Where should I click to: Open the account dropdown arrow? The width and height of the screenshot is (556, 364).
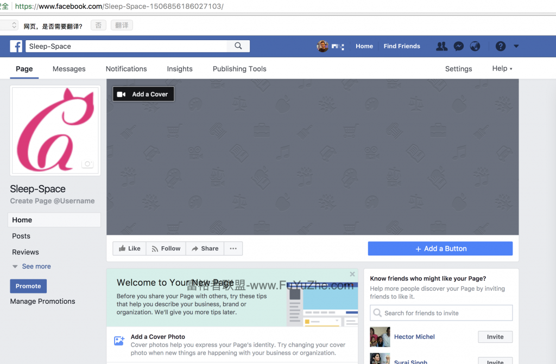[x=516, y=46]
